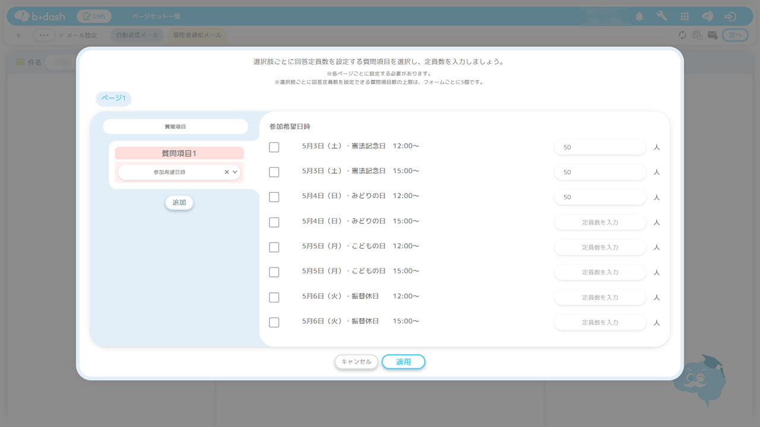The image size is (760, 427).
Task: Switch to the ページ1 tab
Action: [x=113, y=98]
